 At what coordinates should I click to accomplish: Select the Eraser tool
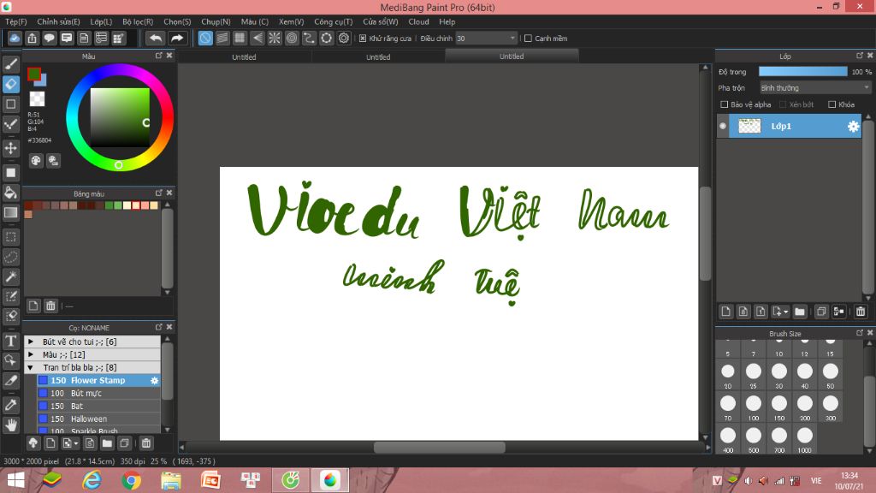[10, 85]
